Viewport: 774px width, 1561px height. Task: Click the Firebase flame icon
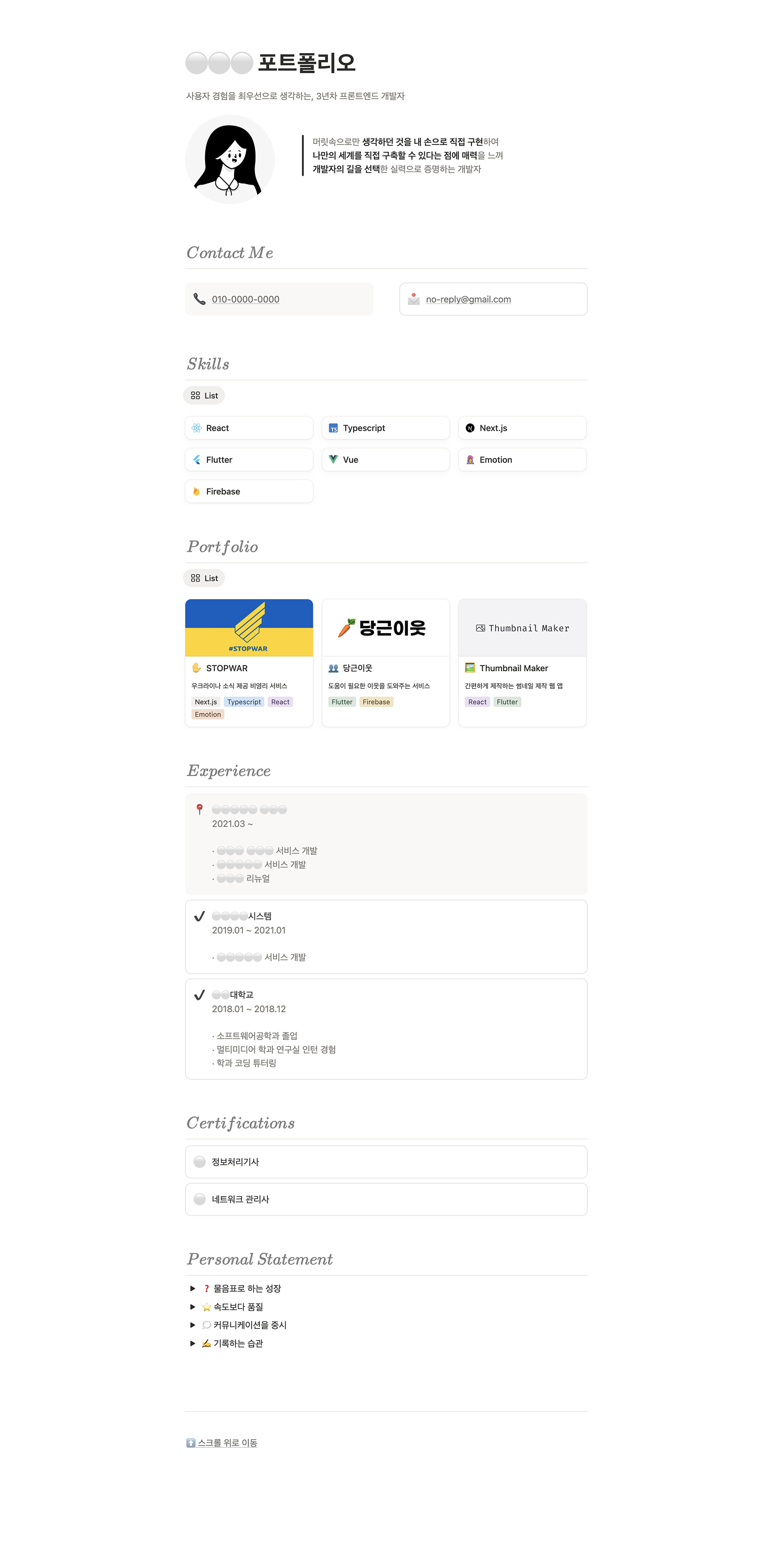[x=197, y=492]
